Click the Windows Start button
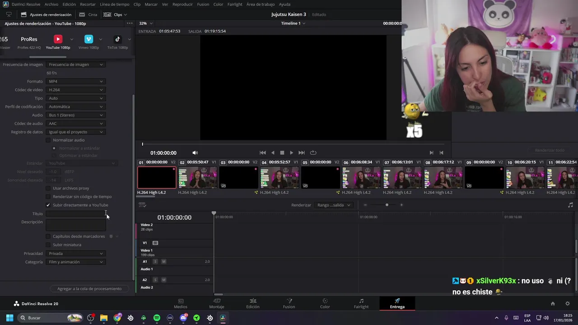 pos(9,318)
